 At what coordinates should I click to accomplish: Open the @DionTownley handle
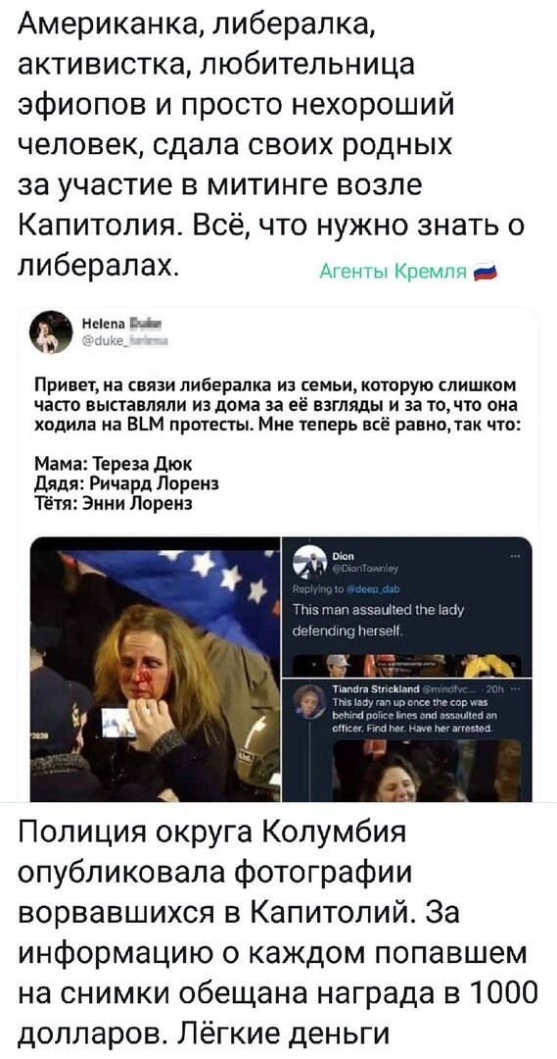[x=364, y=570]
